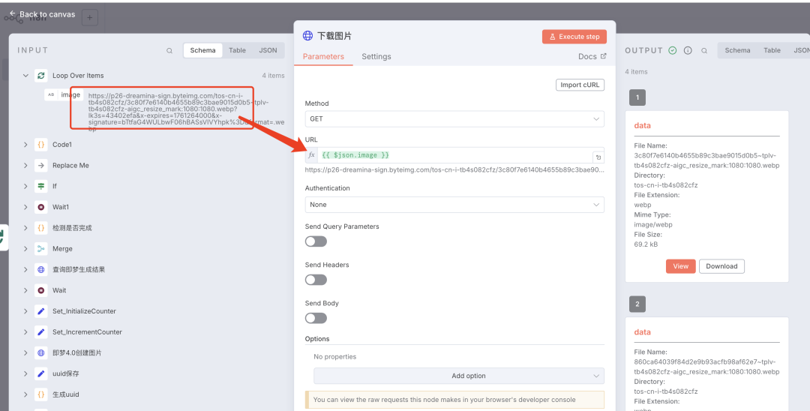Click the output info circle icon
Image resolution: width=810 pixels, height=411 pixels.
688,51
